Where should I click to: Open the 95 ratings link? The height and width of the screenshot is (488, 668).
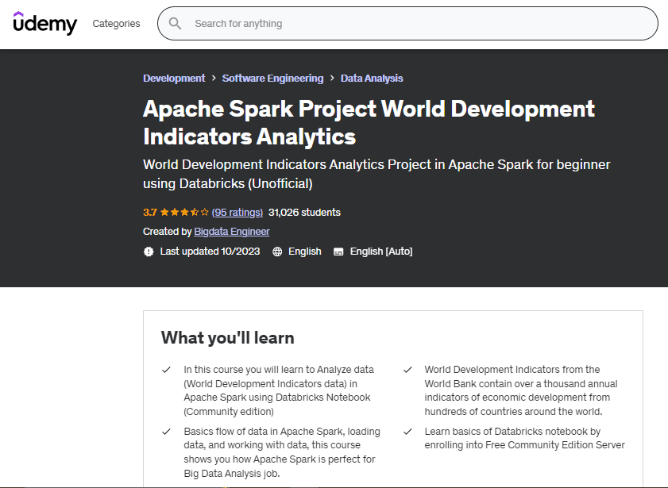[237, 213]
